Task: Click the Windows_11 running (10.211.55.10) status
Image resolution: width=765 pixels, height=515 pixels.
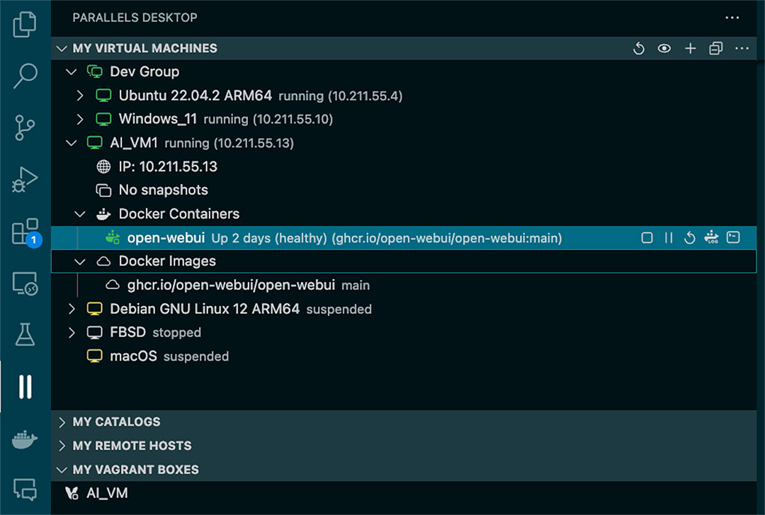Action: tap(268, 119)
